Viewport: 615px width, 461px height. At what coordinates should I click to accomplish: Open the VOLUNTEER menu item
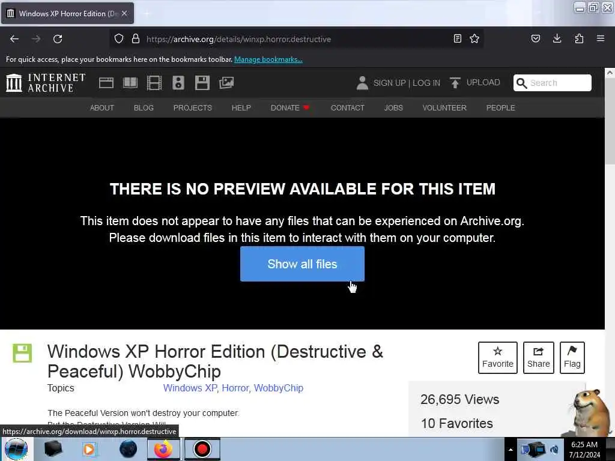(444, 108)
